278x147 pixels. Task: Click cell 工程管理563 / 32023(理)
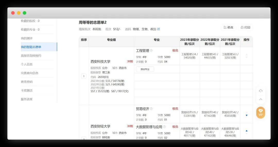(230, 56)
